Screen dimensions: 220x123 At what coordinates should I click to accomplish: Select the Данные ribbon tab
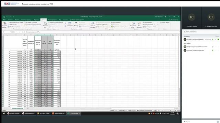tap(43, 20)
